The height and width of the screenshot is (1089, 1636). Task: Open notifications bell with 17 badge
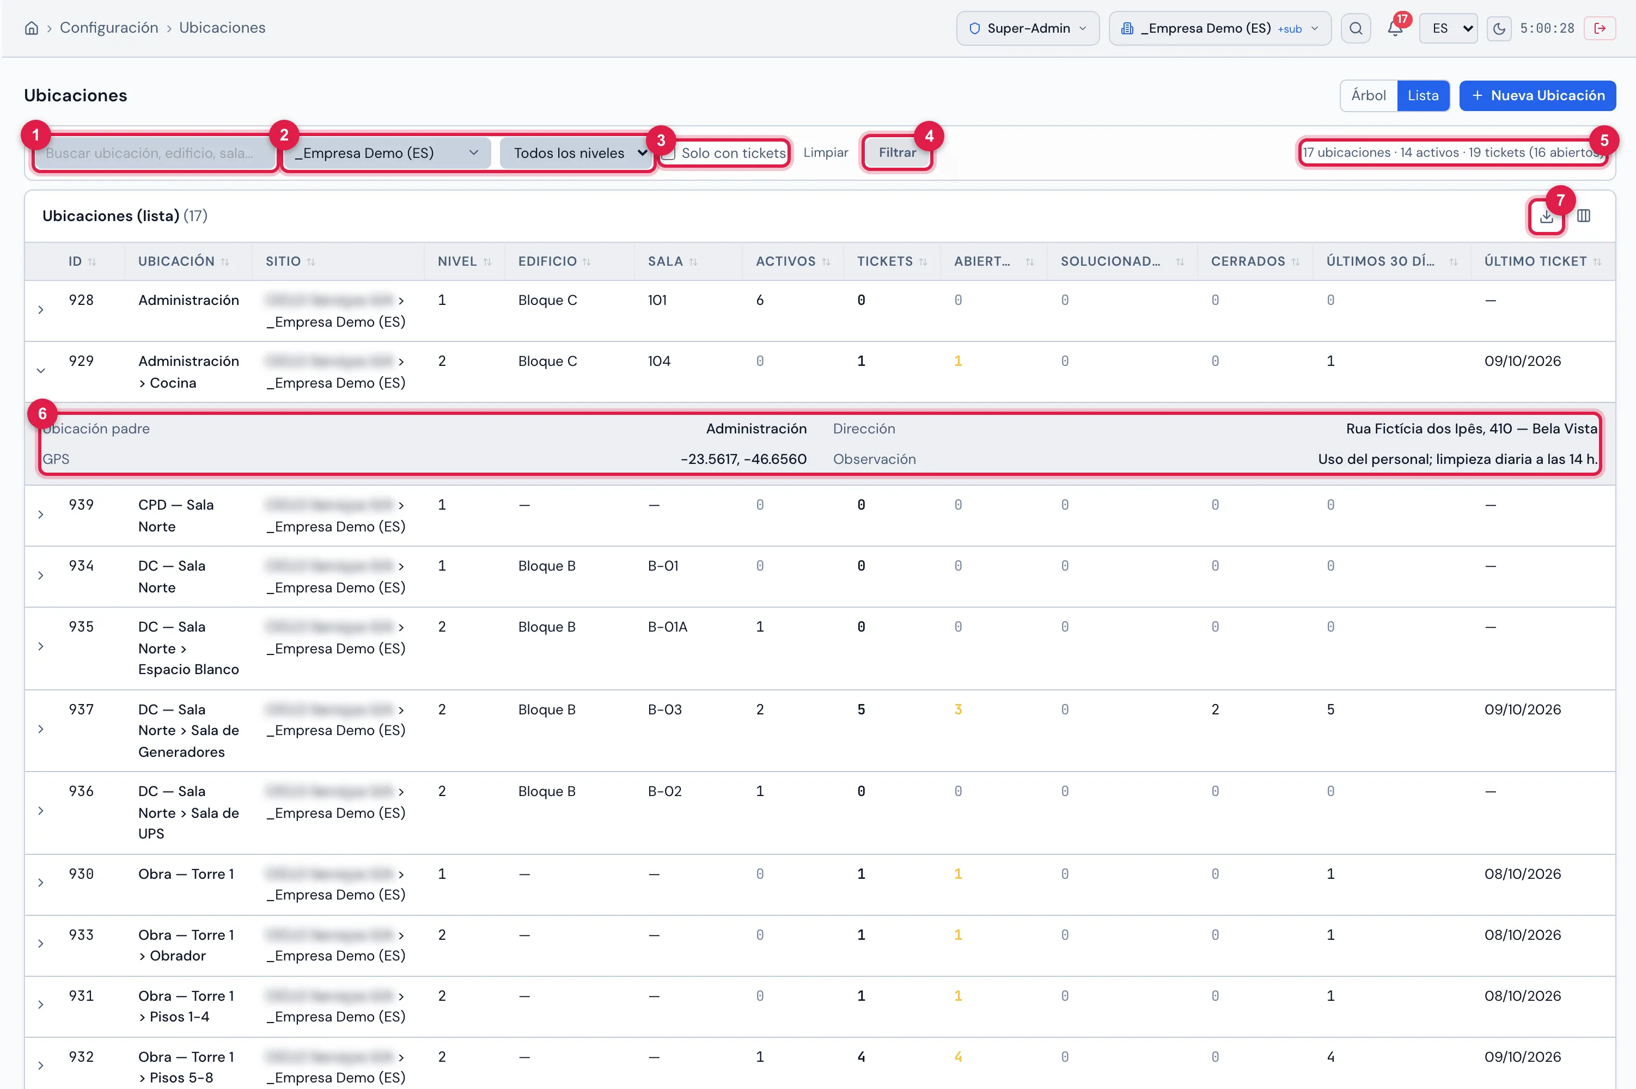point(1395,28)
